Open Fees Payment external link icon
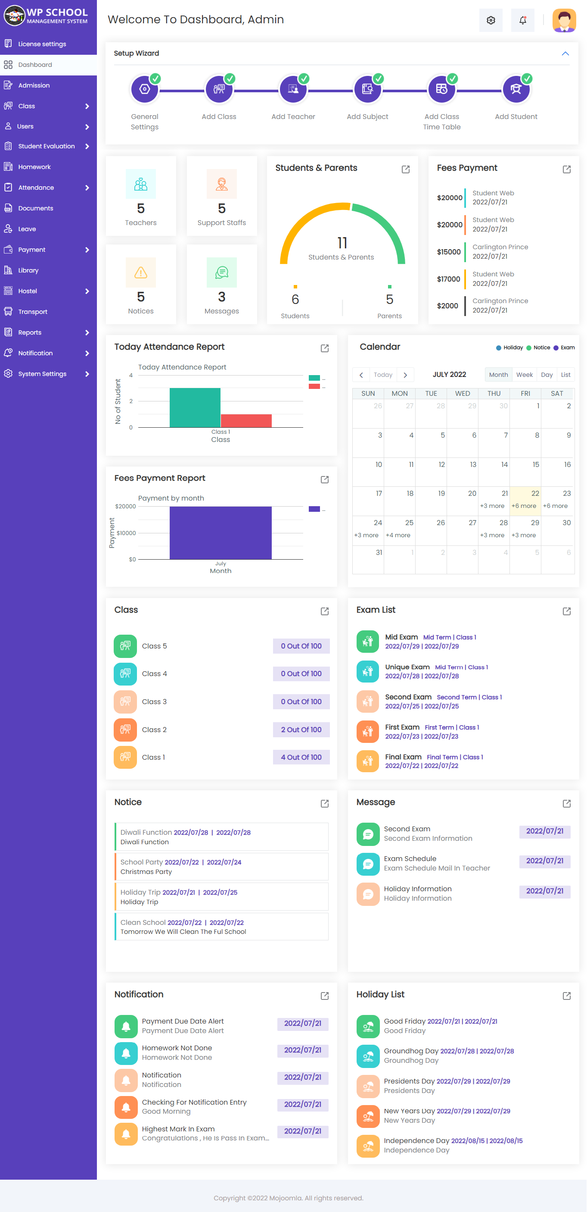Image resolution: width=587 pixels, height=1212 pixels. pos(567,169)
